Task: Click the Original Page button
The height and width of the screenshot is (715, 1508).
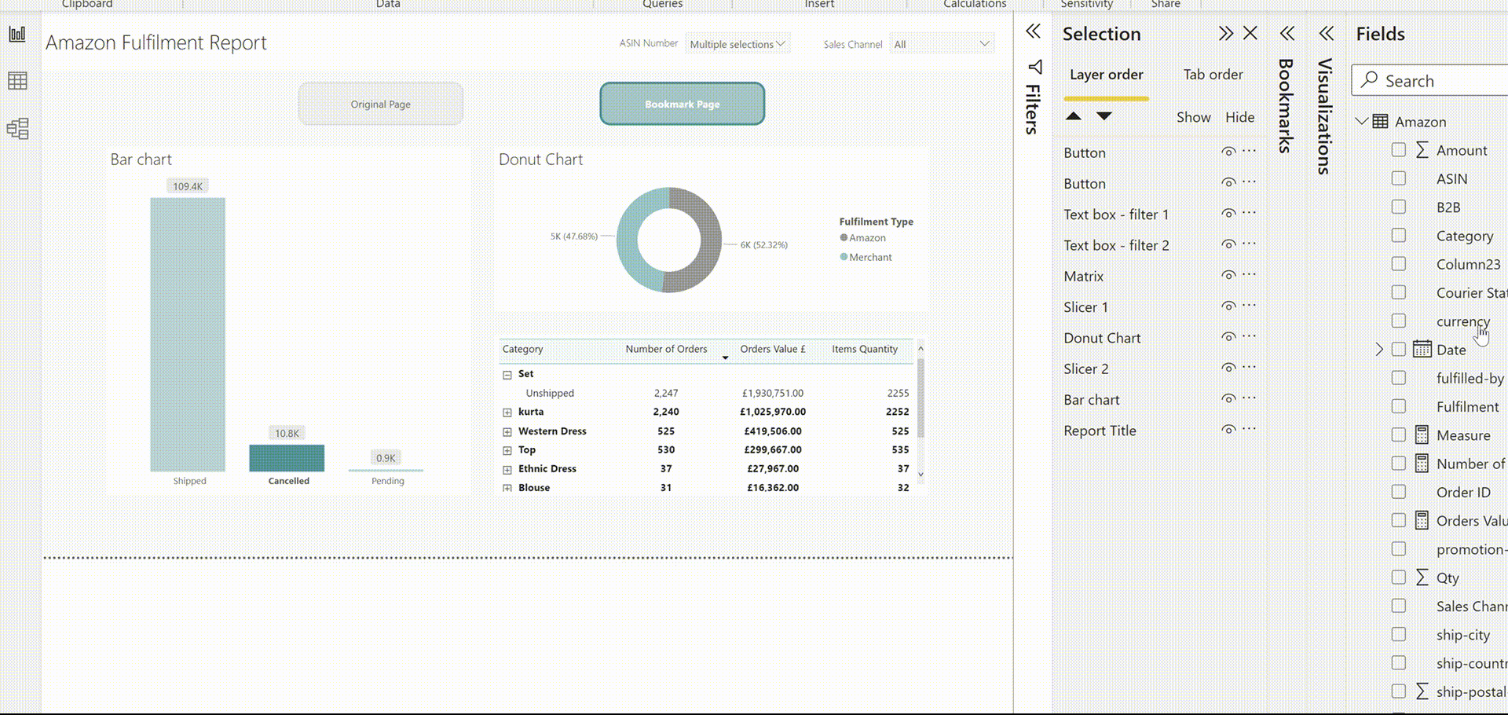Action: [381, 104]
